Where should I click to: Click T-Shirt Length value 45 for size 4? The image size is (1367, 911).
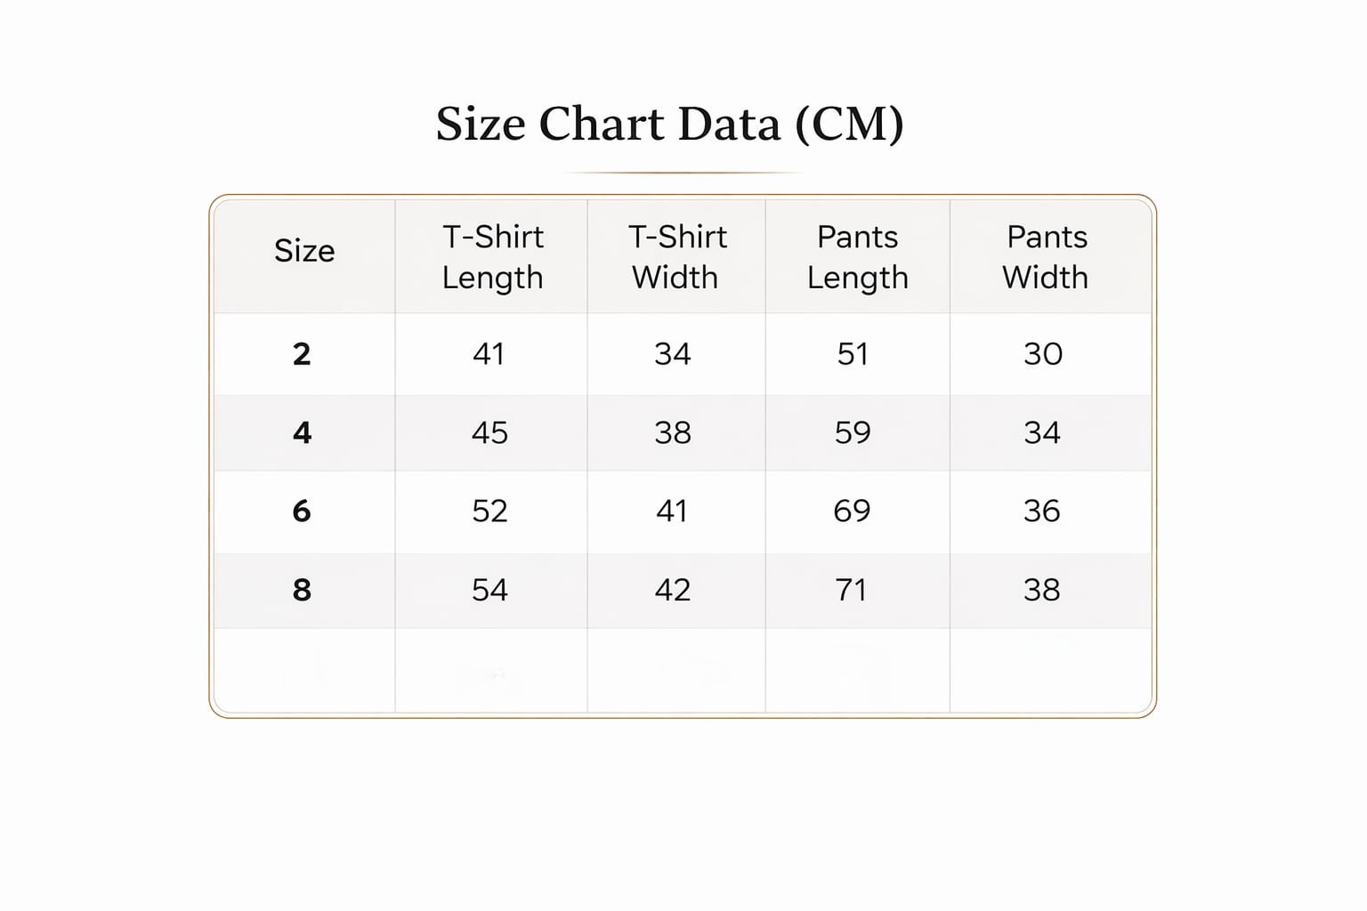(489, 433)
